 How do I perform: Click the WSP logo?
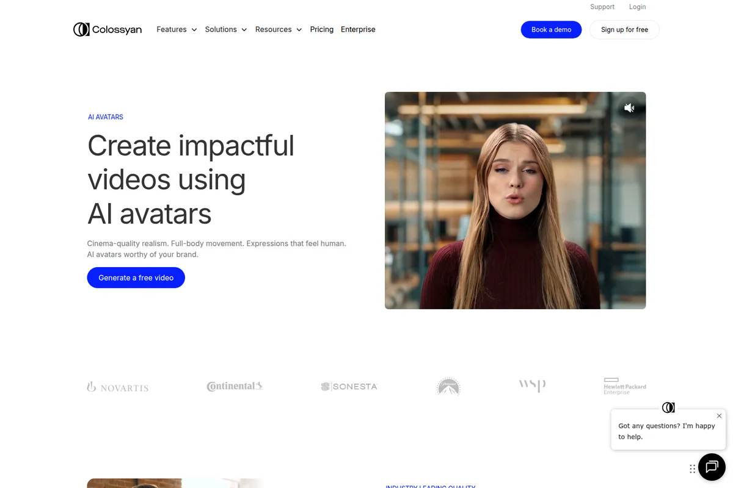click(x=532, y=386)
